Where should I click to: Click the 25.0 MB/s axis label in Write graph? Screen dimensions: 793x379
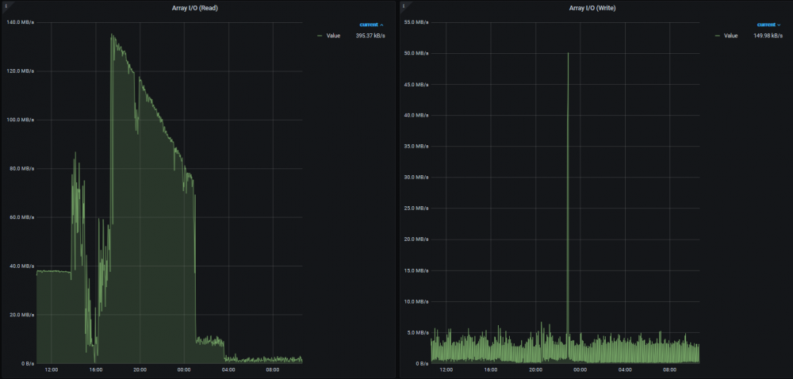pos(416,209)
